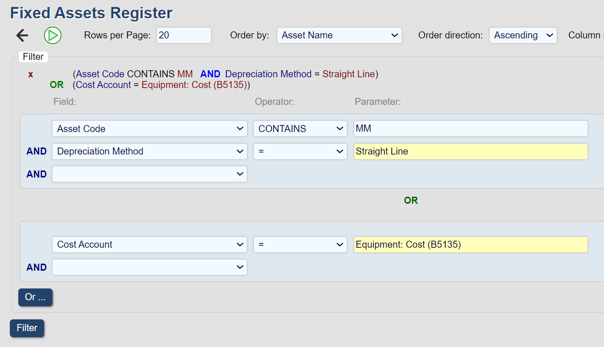This screenshot has width=604, height=347.
Task: Click the Straight Line parameter field
Action: click(x=470, y=151)
